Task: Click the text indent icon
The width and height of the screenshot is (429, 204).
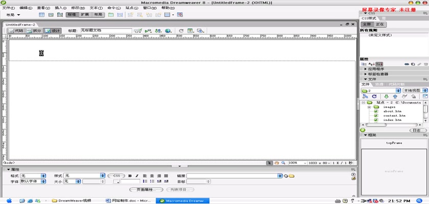Action: pos(166,182)
